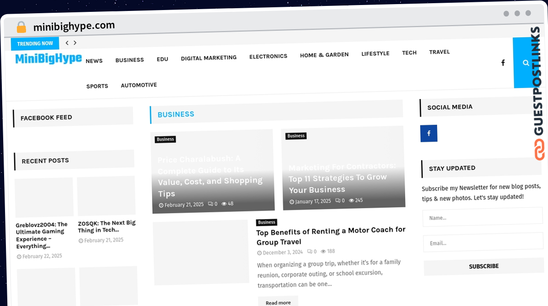
Task: Open the Digital Marketing menu item
Action: [x=209, y=58]
